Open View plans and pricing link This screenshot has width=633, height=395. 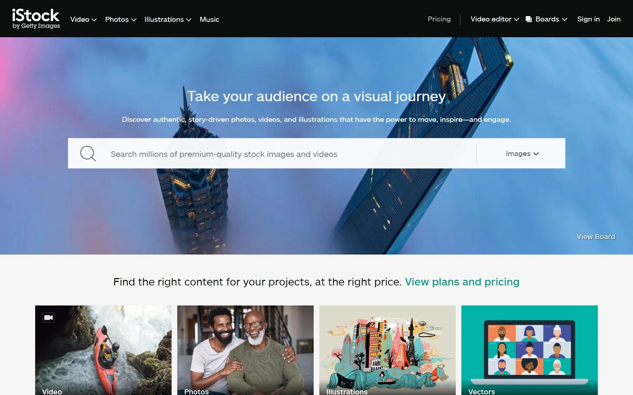click(462, 282)
